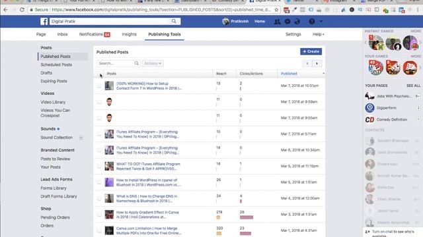Check box for Contact Form 7 post
Image resolution: width=423 pixels, height=237 pixels.
(99, 86)
